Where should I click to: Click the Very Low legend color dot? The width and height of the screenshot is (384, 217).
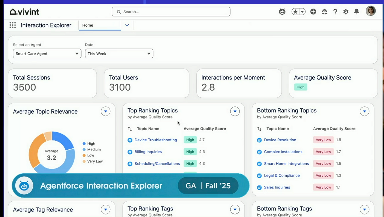pos(84,162)
